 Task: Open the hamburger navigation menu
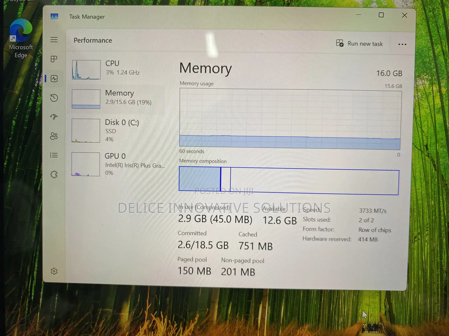[x=54, y=39]
